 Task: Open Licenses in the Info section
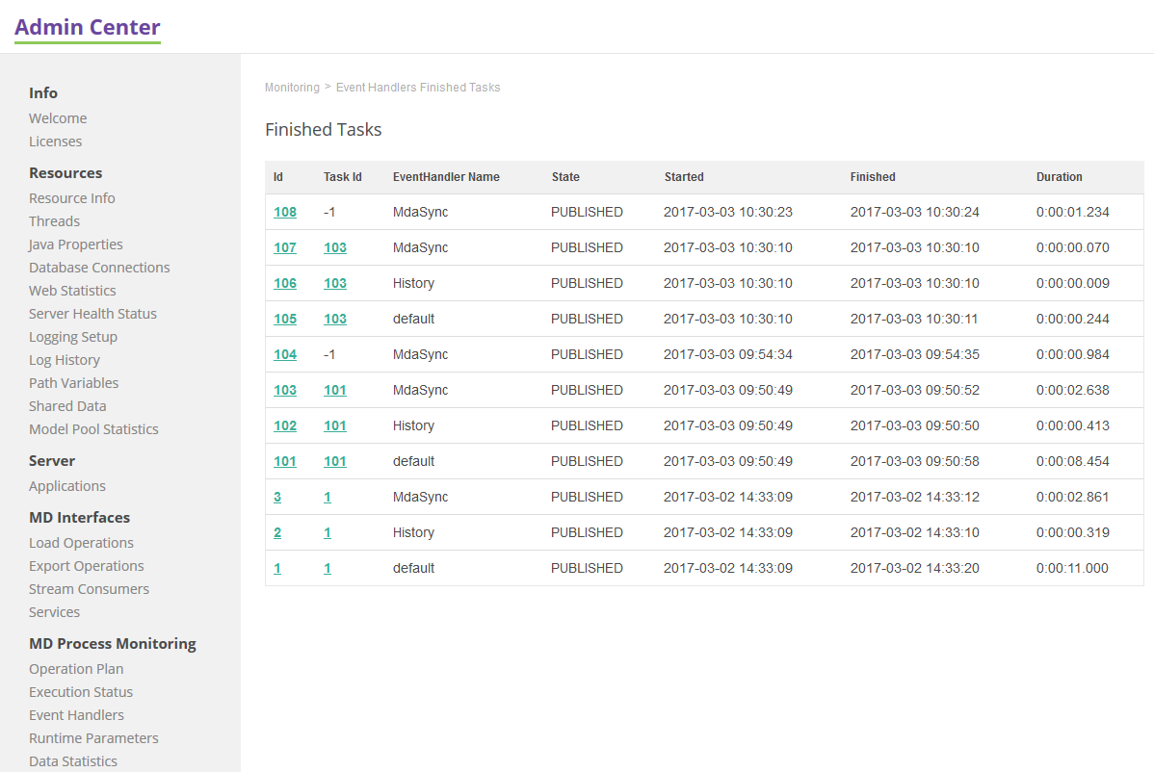point(55,142)
